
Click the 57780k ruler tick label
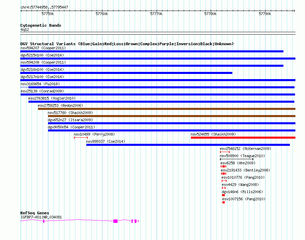(210, 14)
